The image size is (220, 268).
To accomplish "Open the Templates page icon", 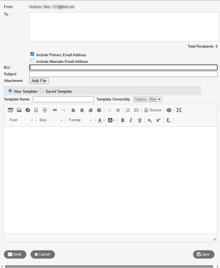I will (x=36, y=110).
